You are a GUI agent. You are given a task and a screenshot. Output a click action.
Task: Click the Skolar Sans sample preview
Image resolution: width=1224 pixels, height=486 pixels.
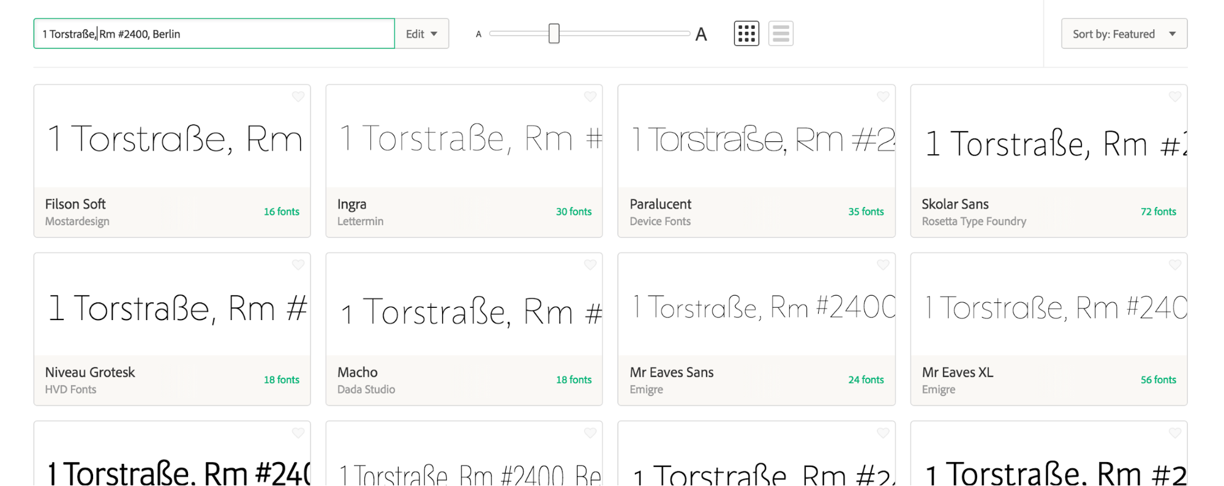1056,144
